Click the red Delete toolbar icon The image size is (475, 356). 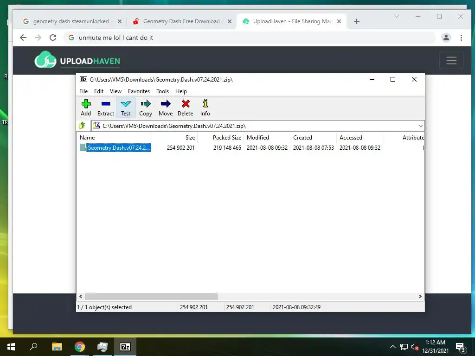186,108
